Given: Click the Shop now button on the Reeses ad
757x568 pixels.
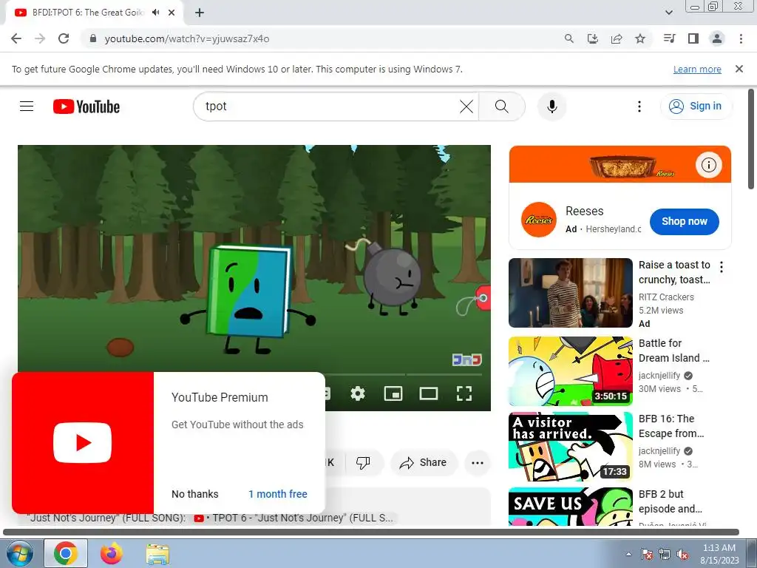Looking at the screenshot, I should 684,221.
